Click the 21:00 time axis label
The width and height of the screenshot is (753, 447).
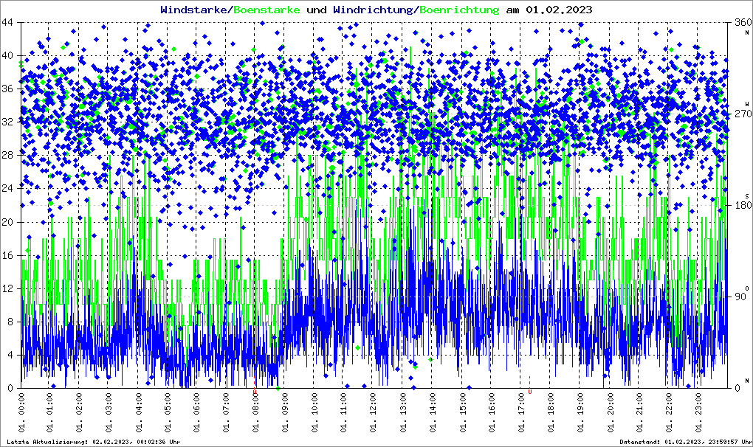(639, 412)
